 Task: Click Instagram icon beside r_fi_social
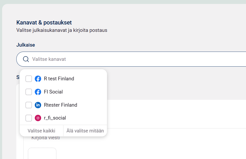point(38,118)
